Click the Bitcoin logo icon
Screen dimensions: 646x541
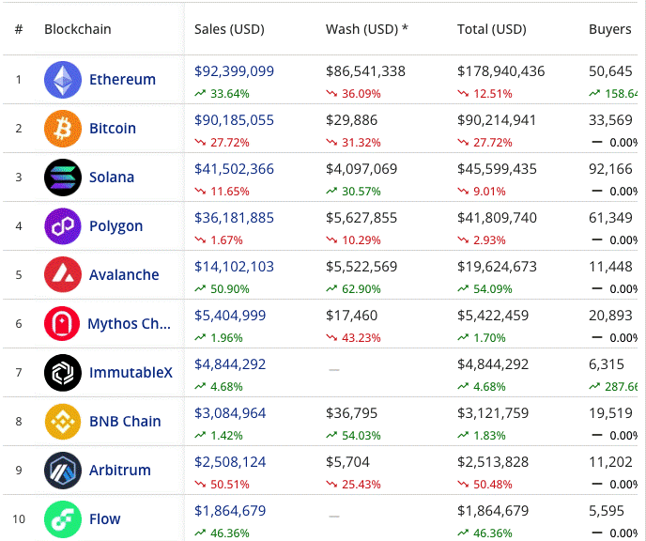coord(63,129)
